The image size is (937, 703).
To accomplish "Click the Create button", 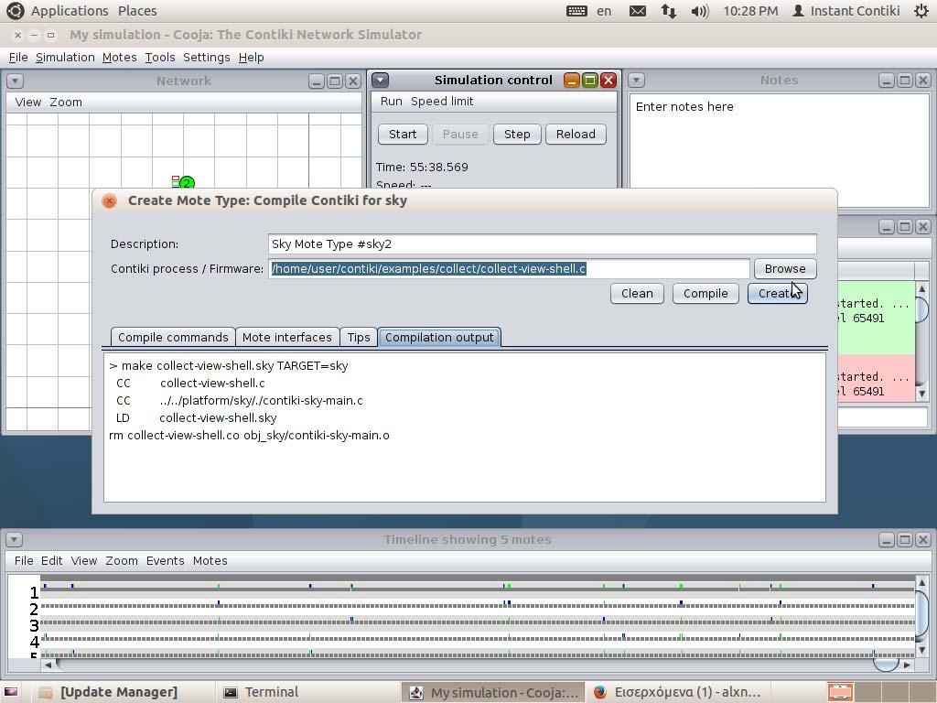I will click(x=778, y=294).
